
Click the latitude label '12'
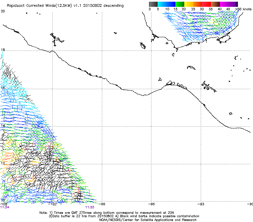(x=3, y=163)
